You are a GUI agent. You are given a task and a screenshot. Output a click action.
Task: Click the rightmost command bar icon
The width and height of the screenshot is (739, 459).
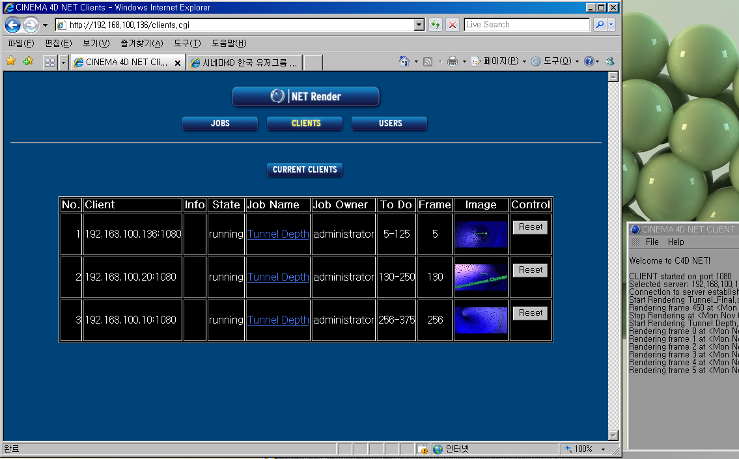coord(609,61)
